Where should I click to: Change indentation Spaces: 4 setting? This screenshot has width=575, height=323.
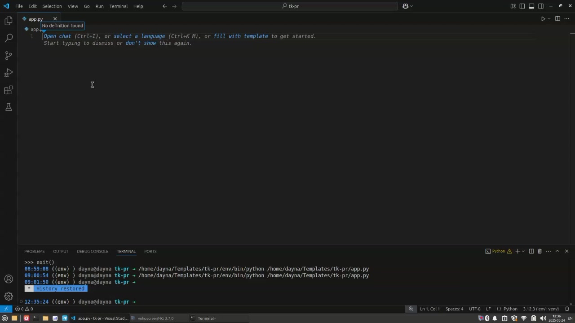(454, 309)
